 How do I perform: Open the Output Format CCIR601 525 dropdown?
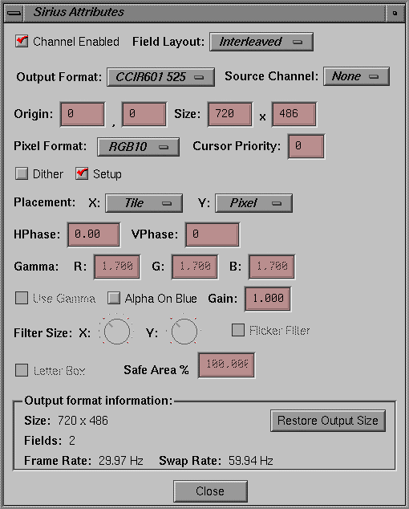(x=161, y=77)
